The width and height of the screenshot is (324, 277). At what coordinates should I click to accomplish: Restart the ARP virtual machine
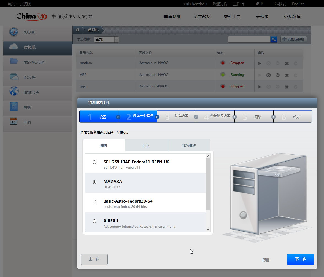click(x=278, y=75)
